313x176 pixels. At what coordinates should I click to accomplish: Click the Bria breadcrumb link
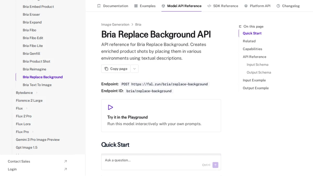coord(138,25)
